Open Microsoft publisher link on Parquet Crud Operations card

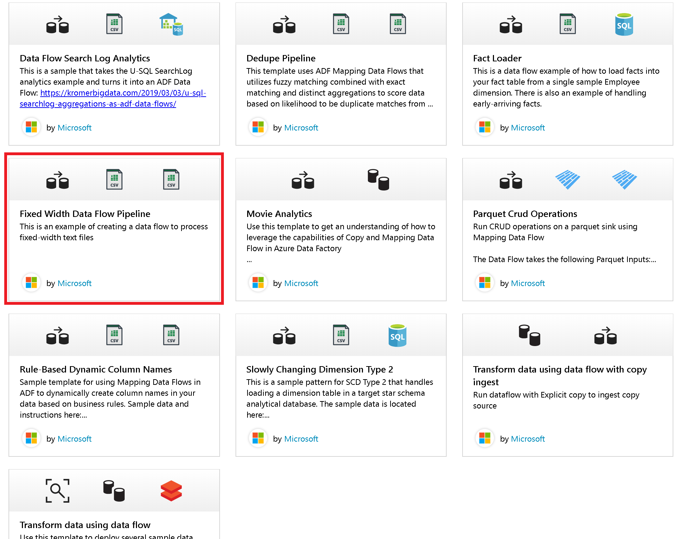tap(528, 283)
